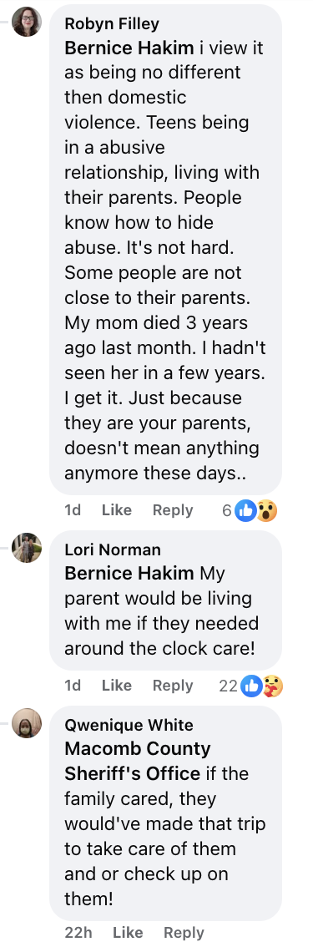
Task: Open Bernice Hakim tag in Lori's comment
Action: (129, 573)
